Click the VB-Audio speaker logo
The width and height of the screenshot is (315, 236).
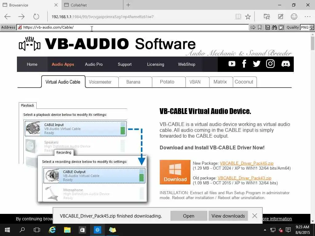[30, 44]
